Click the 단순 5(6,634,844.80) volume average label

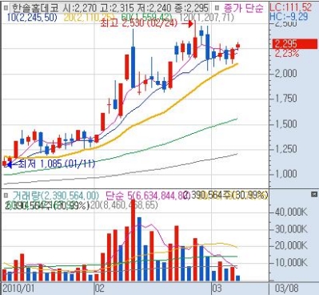point(148,196)
